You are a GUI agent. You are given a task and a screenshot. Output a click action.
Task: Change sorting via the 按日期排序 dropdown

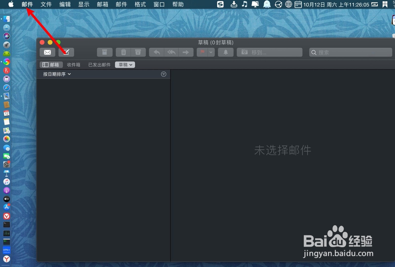pos(55,74)
